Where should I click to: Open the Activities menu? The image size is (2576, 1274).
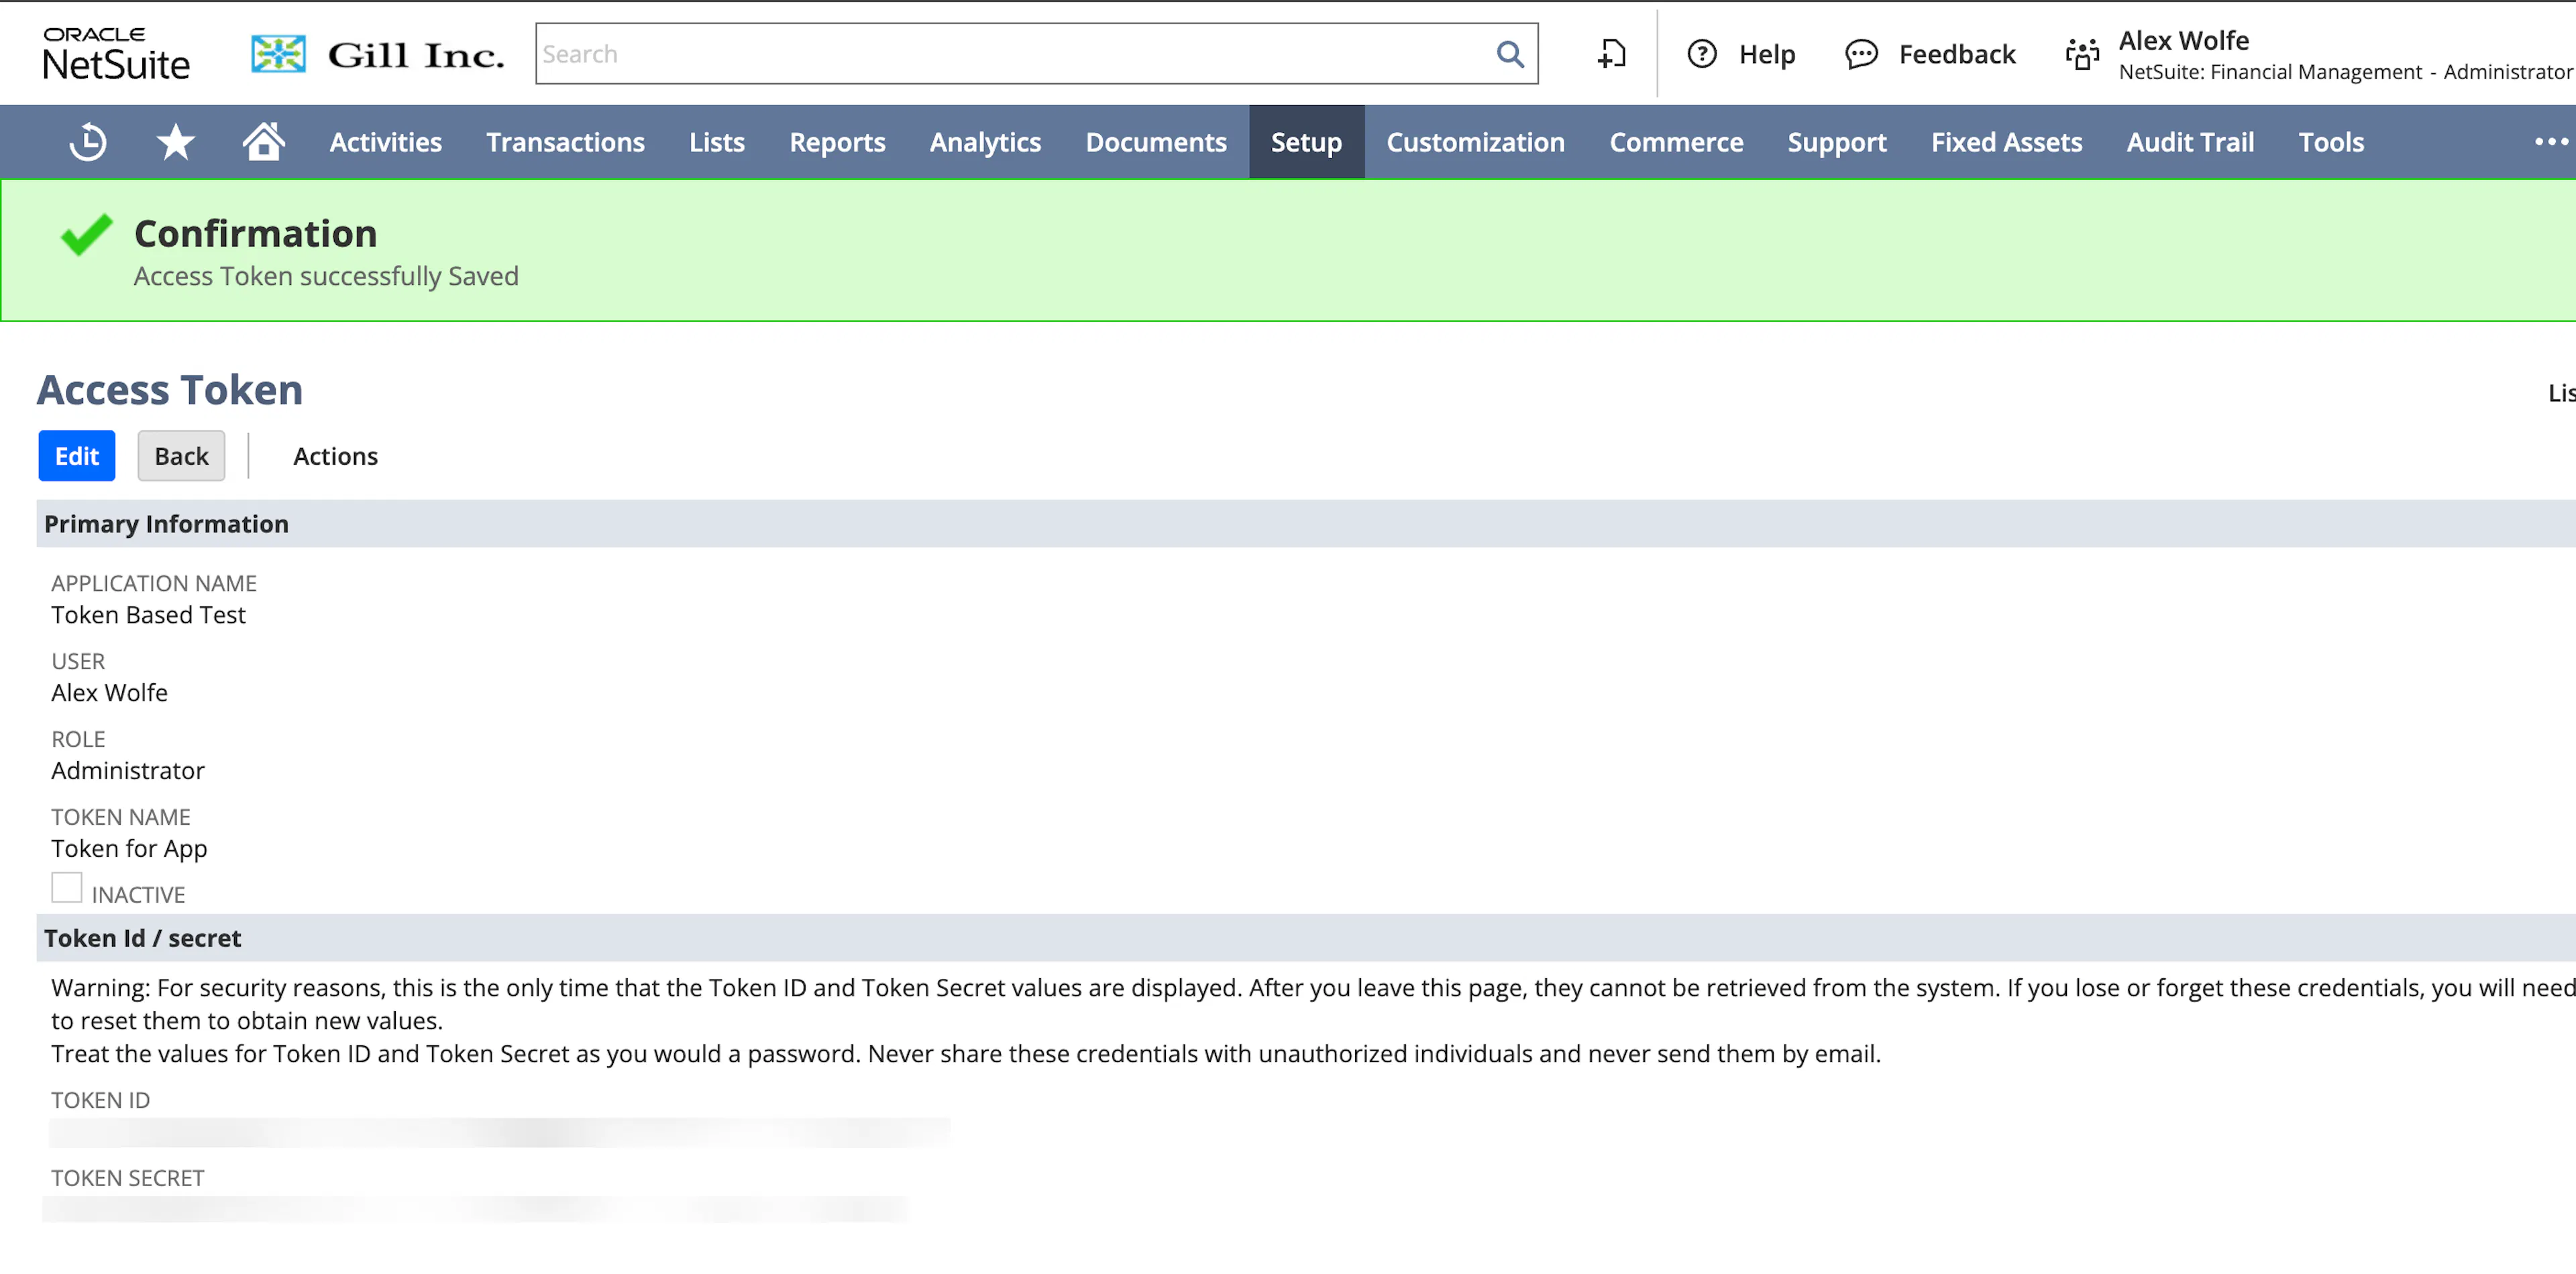(x=386, y=142)
